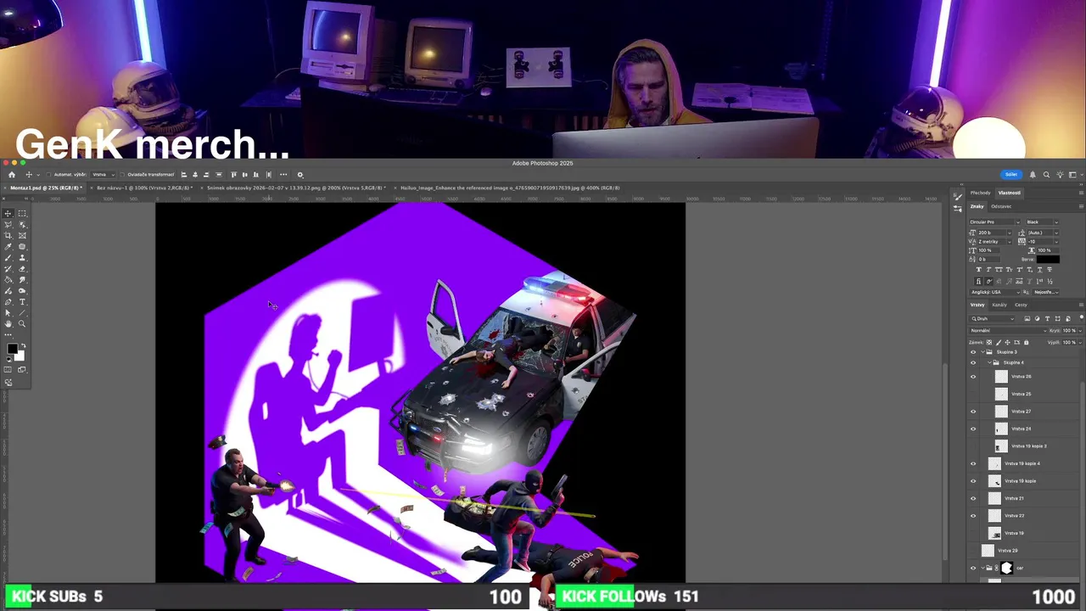Select the Frame tool
Viewport: 1086px width, 611px height.
click(22, 236)
